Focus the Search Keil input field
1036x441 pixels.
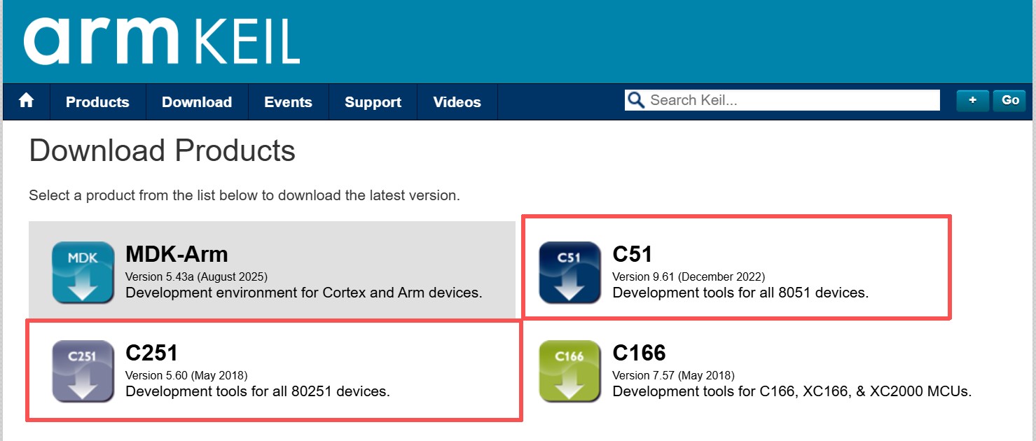[792, 100]
